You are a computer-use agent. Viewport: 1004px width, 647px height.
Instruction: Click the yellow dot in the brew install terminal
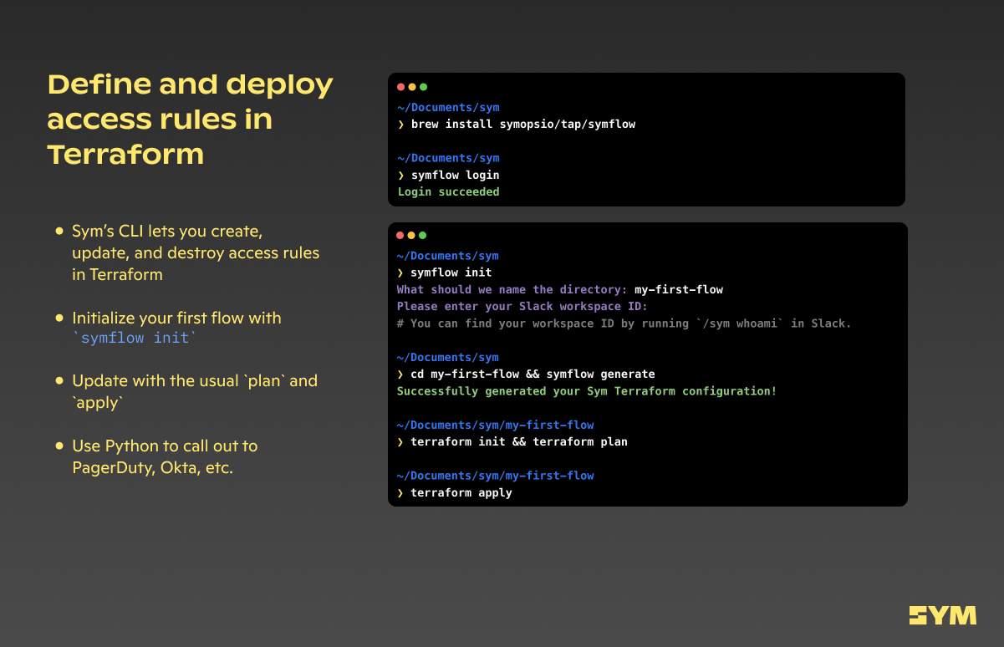click(x=412, y=87)
